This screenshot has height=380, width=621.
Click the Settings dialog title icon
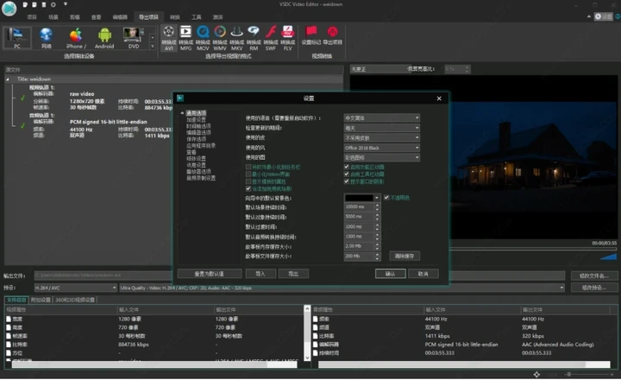point(180,98)
